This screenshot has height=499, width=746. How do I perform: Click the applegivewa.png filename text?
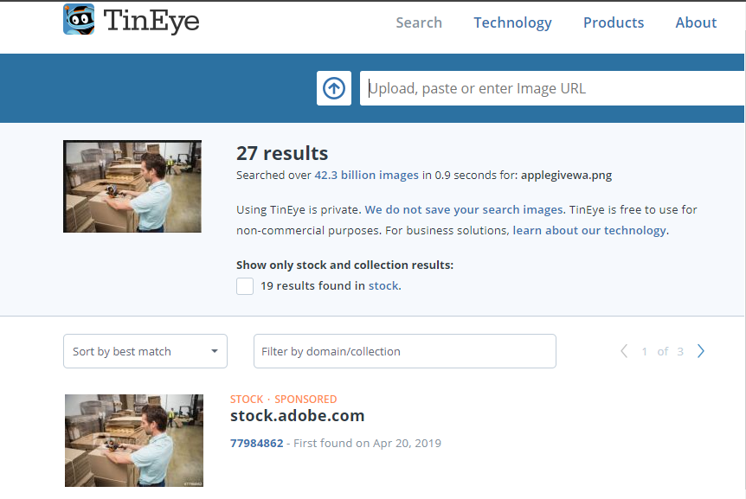(x=566, y=175)
